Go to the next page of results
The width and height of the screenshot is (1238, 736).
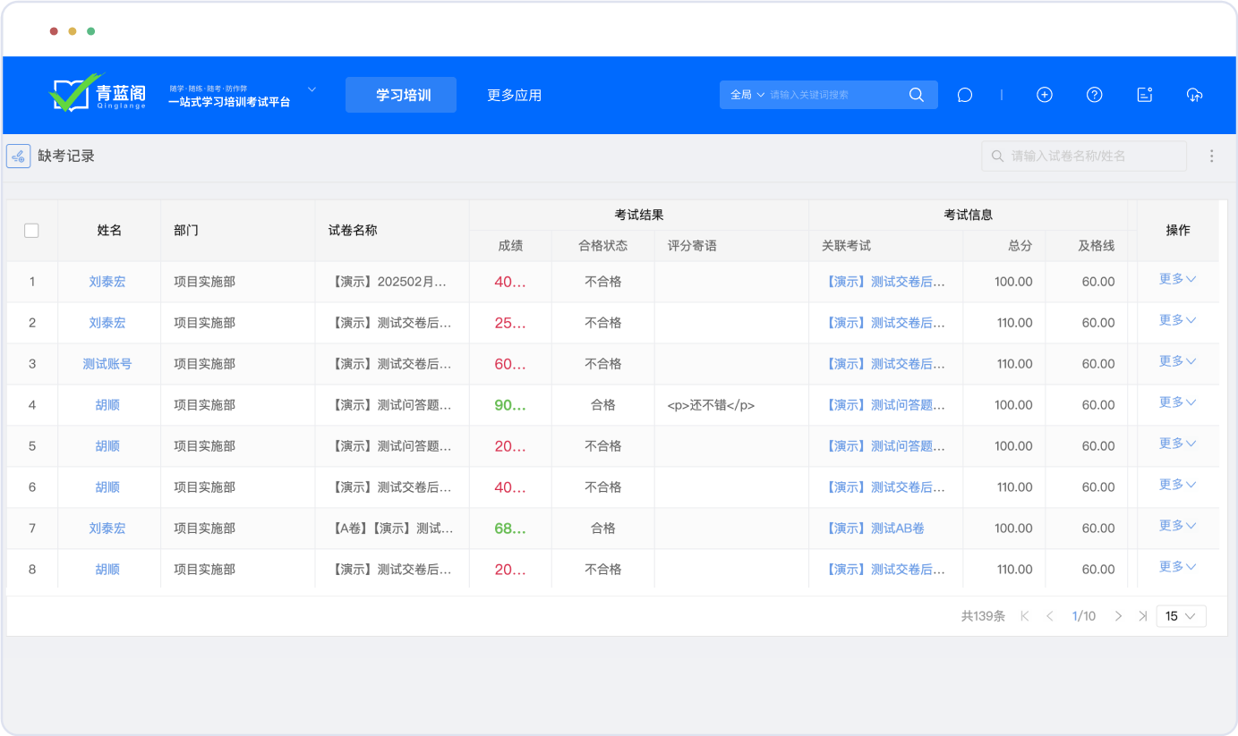pyautogui.click(x=1118, y=616)
